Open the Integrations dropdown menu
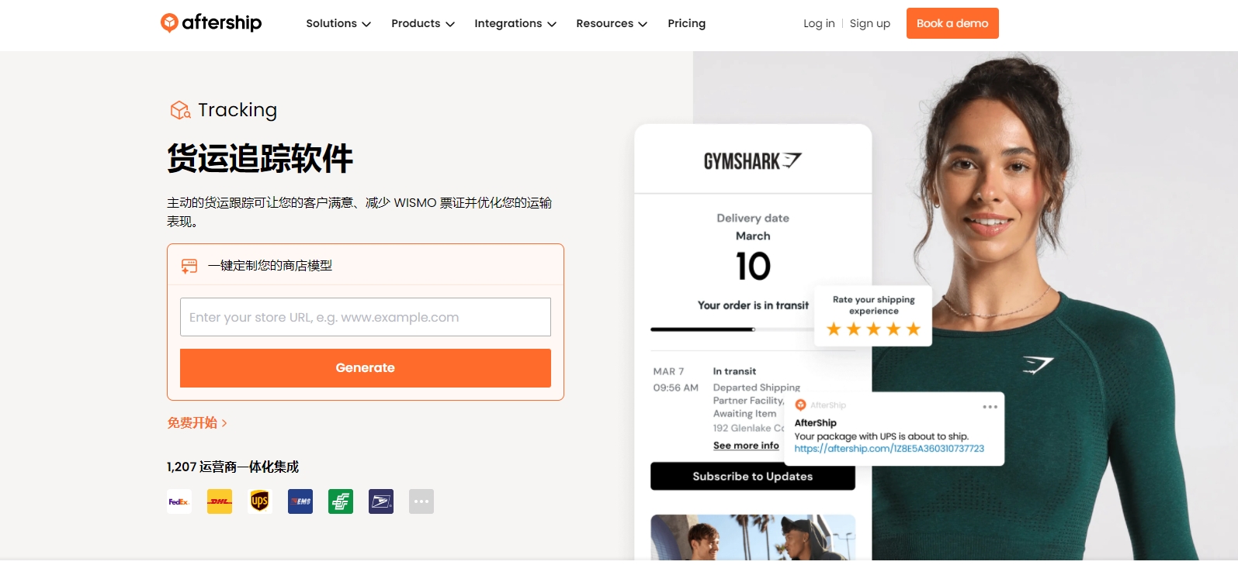The height and width of the screenshot is (565, 1238). 515,23
